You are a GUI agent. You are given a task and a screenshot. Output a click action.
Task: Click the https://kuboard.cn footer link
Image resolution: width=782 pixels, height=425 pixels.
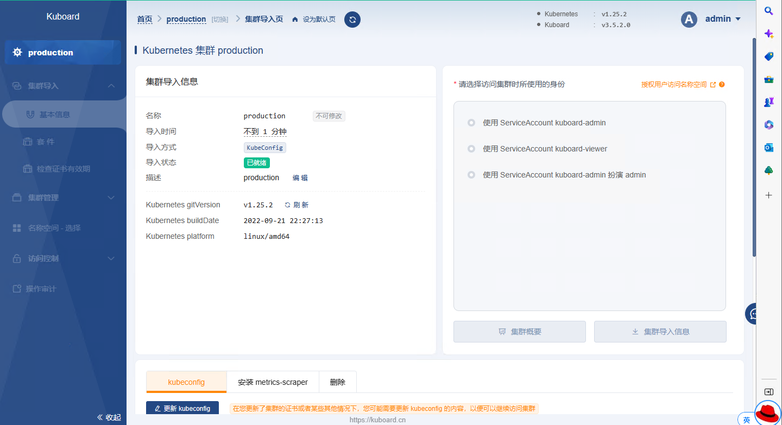pos(378,420)
